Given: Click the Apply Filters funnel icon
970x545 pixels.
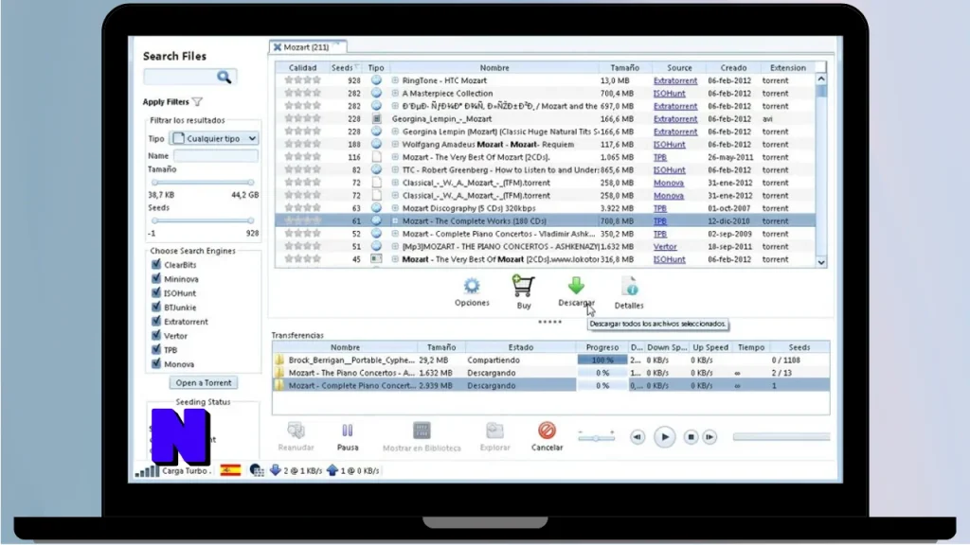Looking at the screenshot, I should (197, 102).
